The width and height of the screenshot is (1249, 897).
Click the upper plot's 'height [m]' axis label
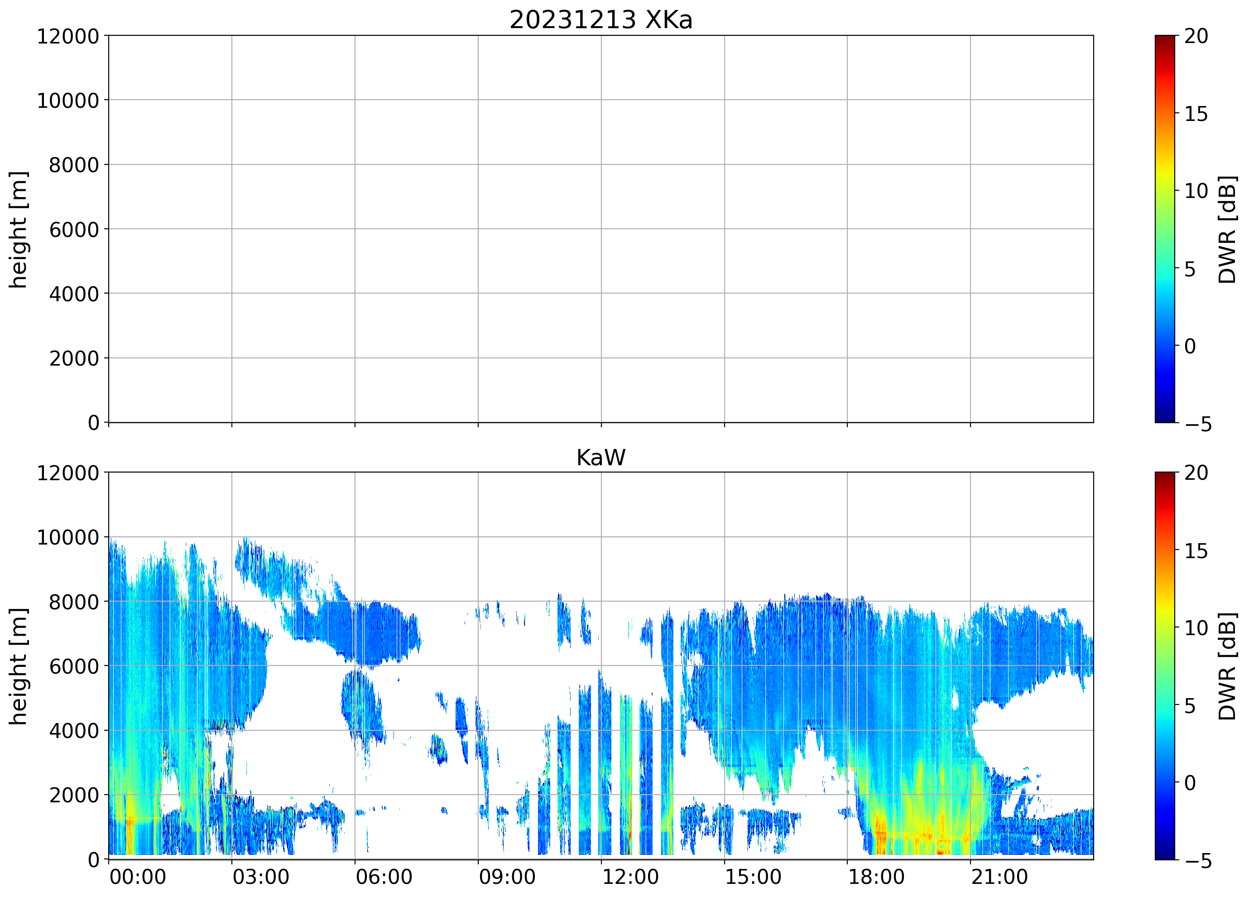[x=18, y=229]
